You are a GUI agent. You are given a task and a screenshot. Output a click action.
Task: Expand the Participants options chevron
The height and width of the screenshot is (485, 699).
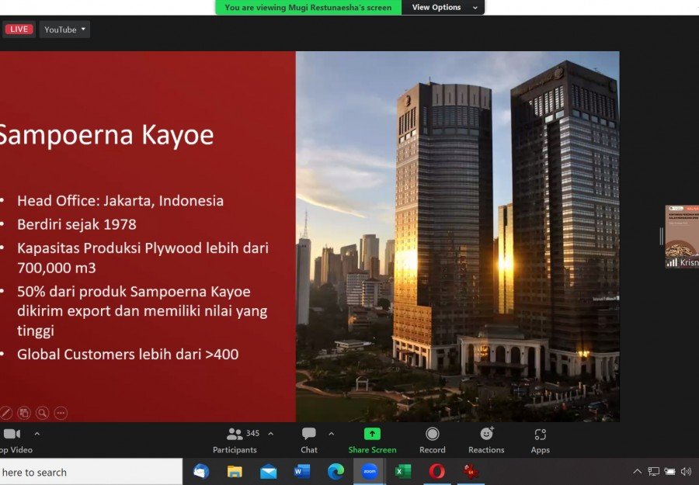pos(270,433)
